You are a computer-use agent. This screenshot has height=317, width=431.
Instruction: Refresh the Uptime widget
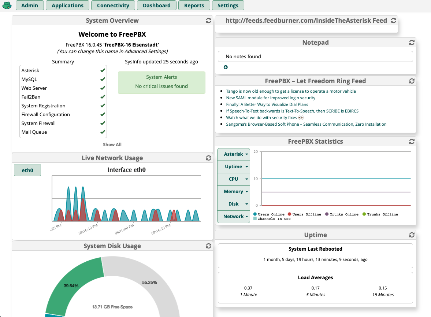(x=412, y=235)
